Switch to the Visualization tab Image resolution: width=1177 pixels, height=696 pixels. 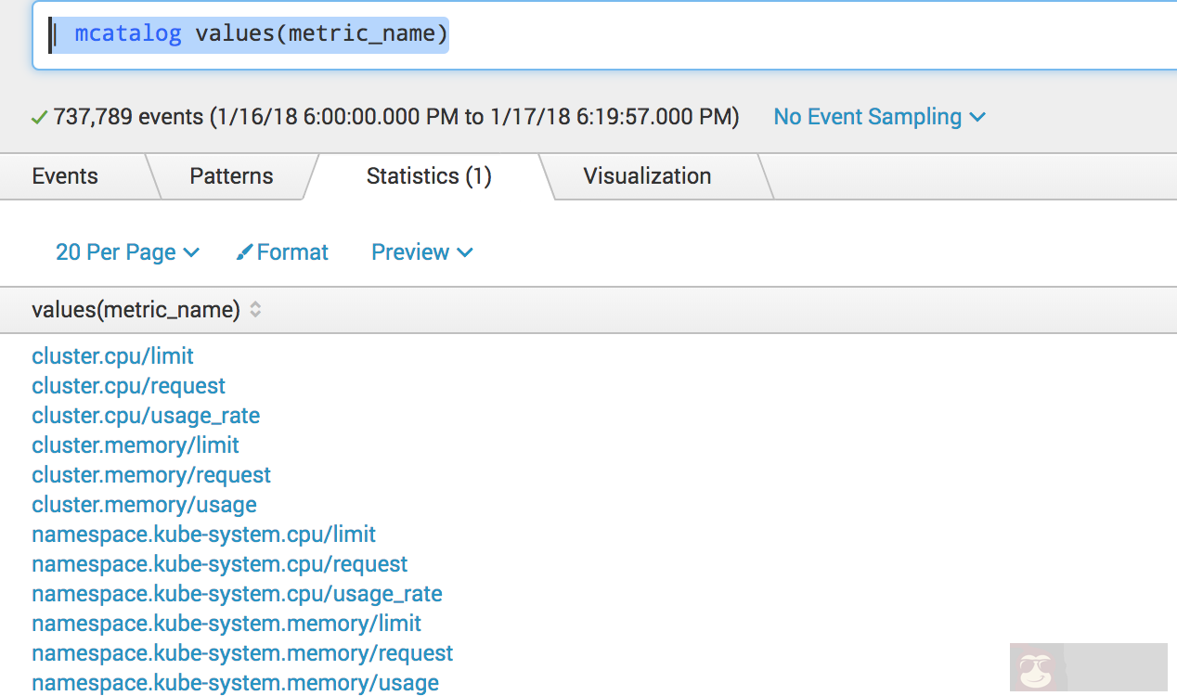click(x=646, y=175)
